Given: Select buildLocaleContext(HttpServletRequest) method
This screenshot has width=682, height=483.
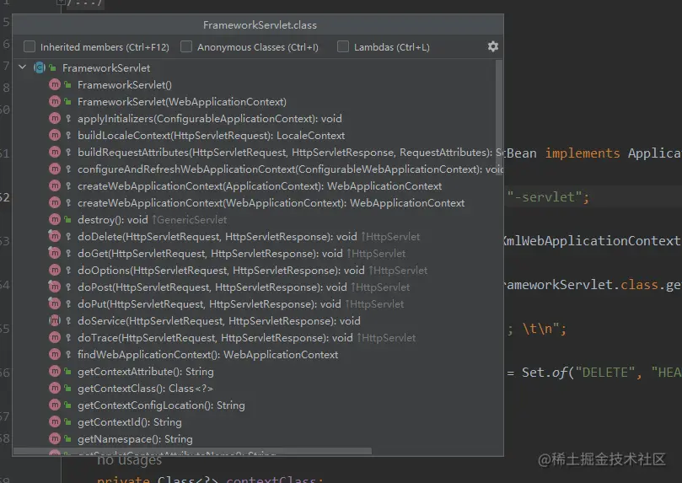Looking at the screenshot, I should [x=211, y=136].
